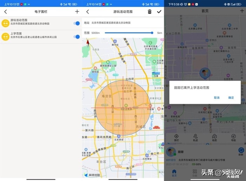Tap the 88% battery indicator
This screenshot has height=181, width=246.
(x=196, y=164)
